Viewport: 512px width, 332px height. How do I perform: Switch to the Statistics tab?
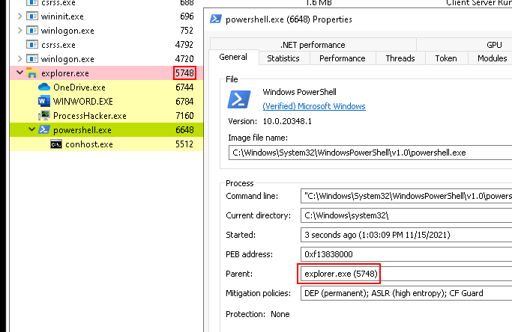tap(283, 58)
